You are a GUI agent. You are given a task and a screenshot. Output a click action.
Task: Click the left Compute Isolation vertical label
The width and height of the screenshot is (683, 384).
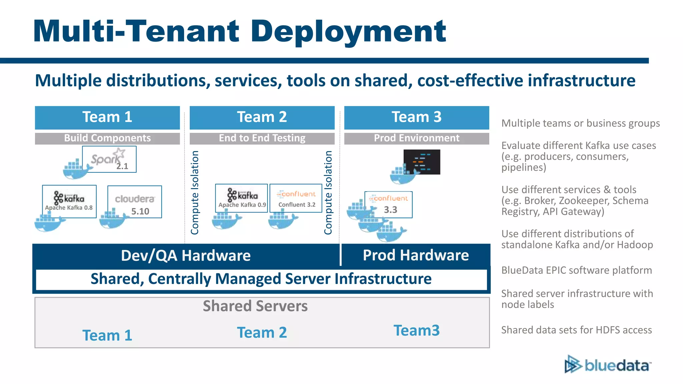click(x=195, y=193)
